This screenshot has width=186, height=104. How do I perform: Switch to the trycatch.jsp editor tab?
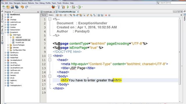point(47,12)
